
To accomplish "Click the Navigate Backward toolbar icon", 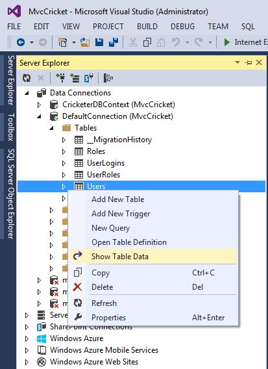I will [x=21, y=42].
